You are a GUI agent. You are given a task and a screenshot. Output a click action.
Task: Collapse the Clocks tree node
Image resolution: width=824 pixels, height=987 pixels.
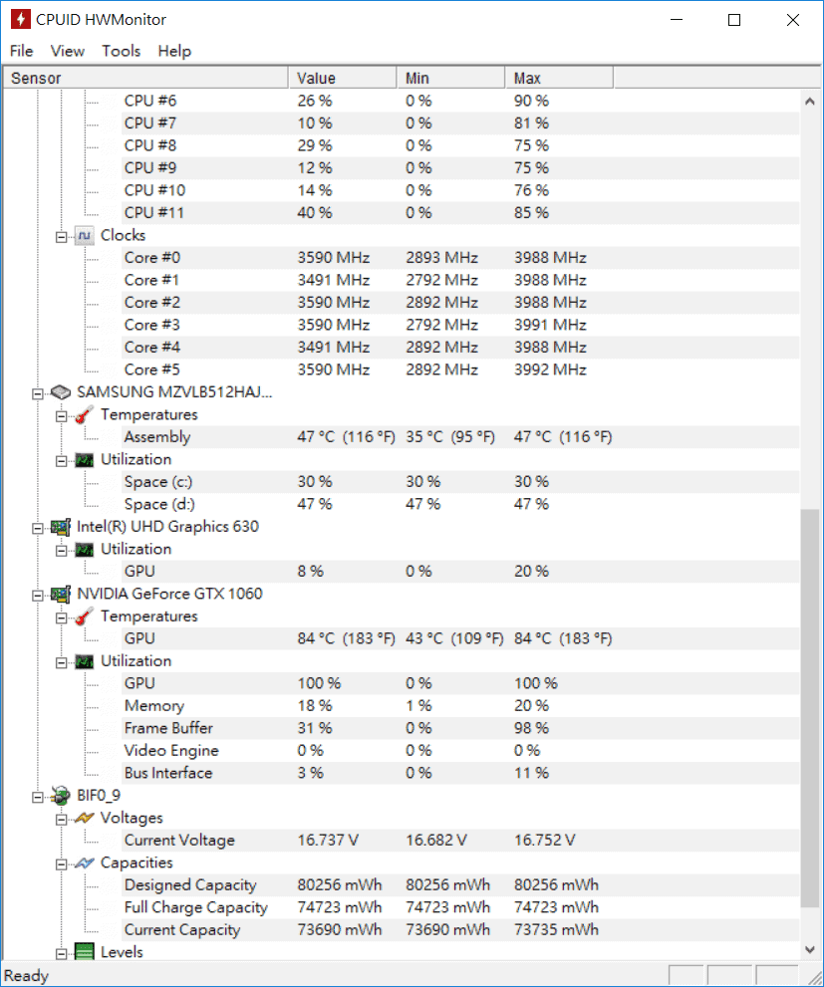(x=62, y=236)
